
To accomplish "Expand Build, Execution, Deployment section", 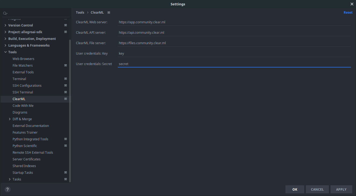I will (5, 39).
